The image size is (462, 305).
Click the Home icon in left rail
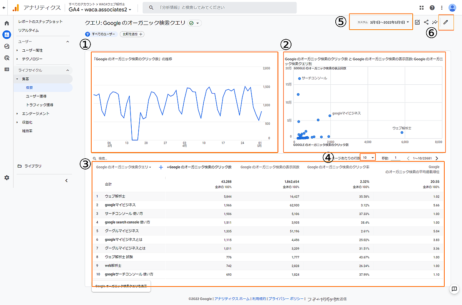7,23
